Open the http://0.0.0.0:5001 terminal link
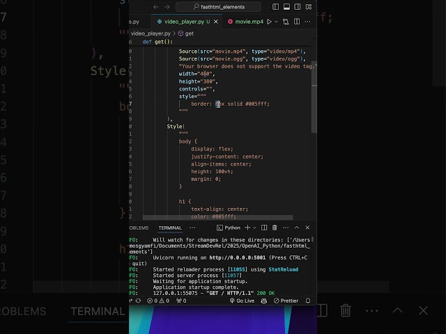 click(x=237, y=257)
